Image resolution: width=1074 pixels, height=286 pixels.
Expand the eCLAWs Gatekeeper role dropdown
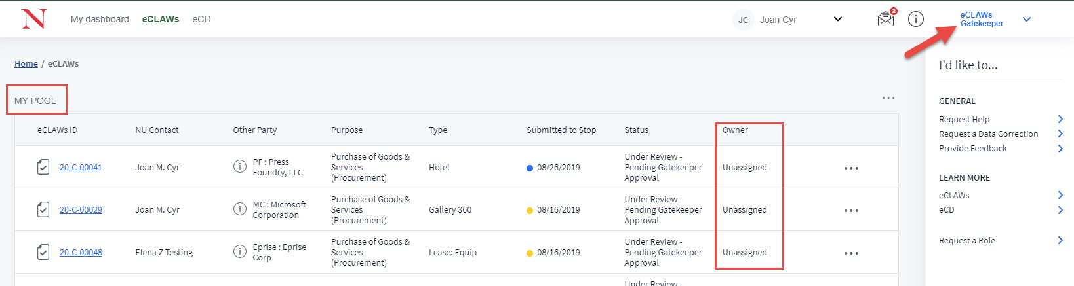1027,19
